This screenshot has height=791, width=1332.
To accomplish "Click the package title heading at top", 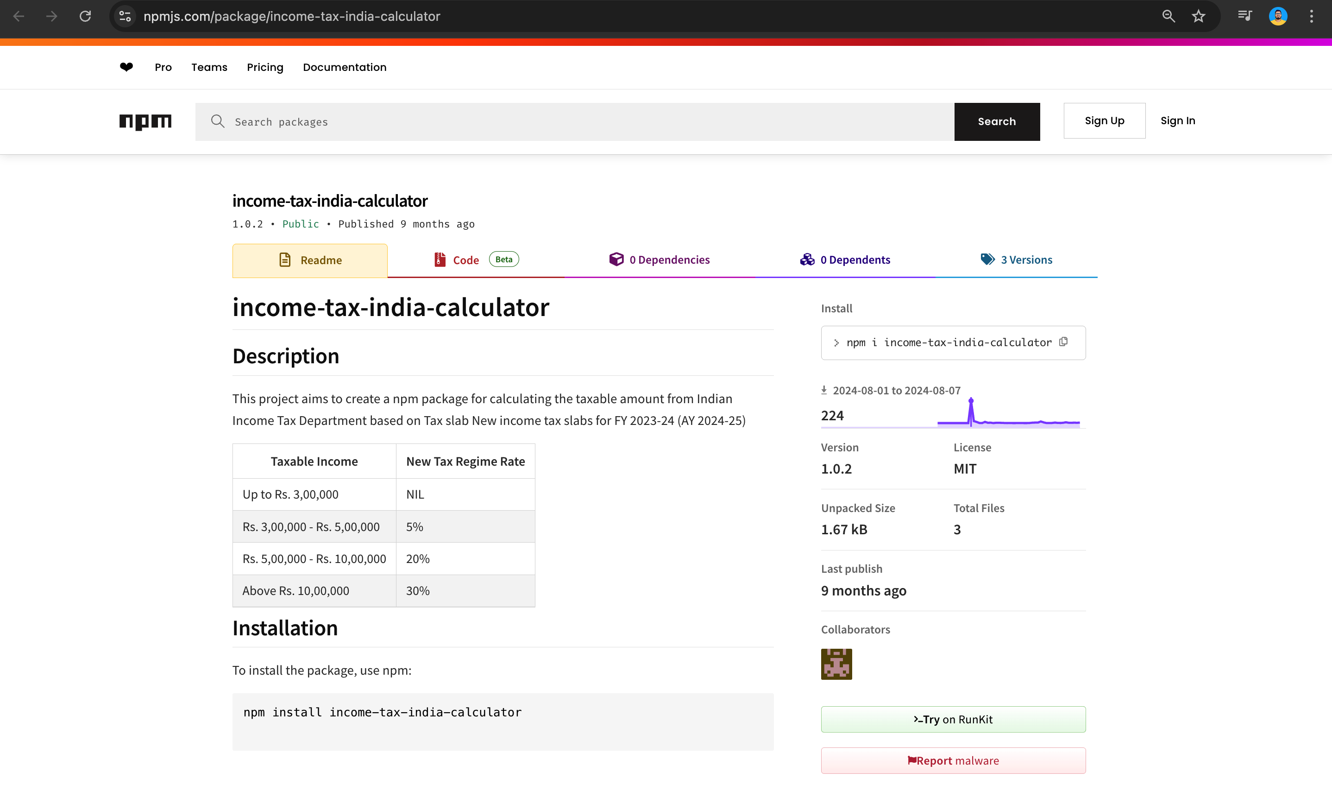I will coord(330,201).
